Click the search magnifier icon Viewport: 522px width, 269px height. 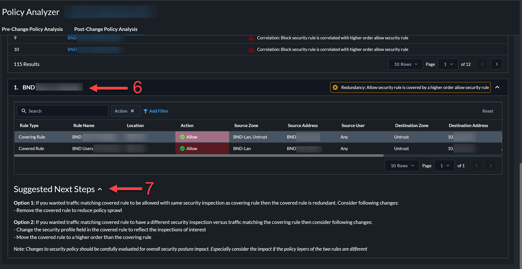click(x=24, y=111)
